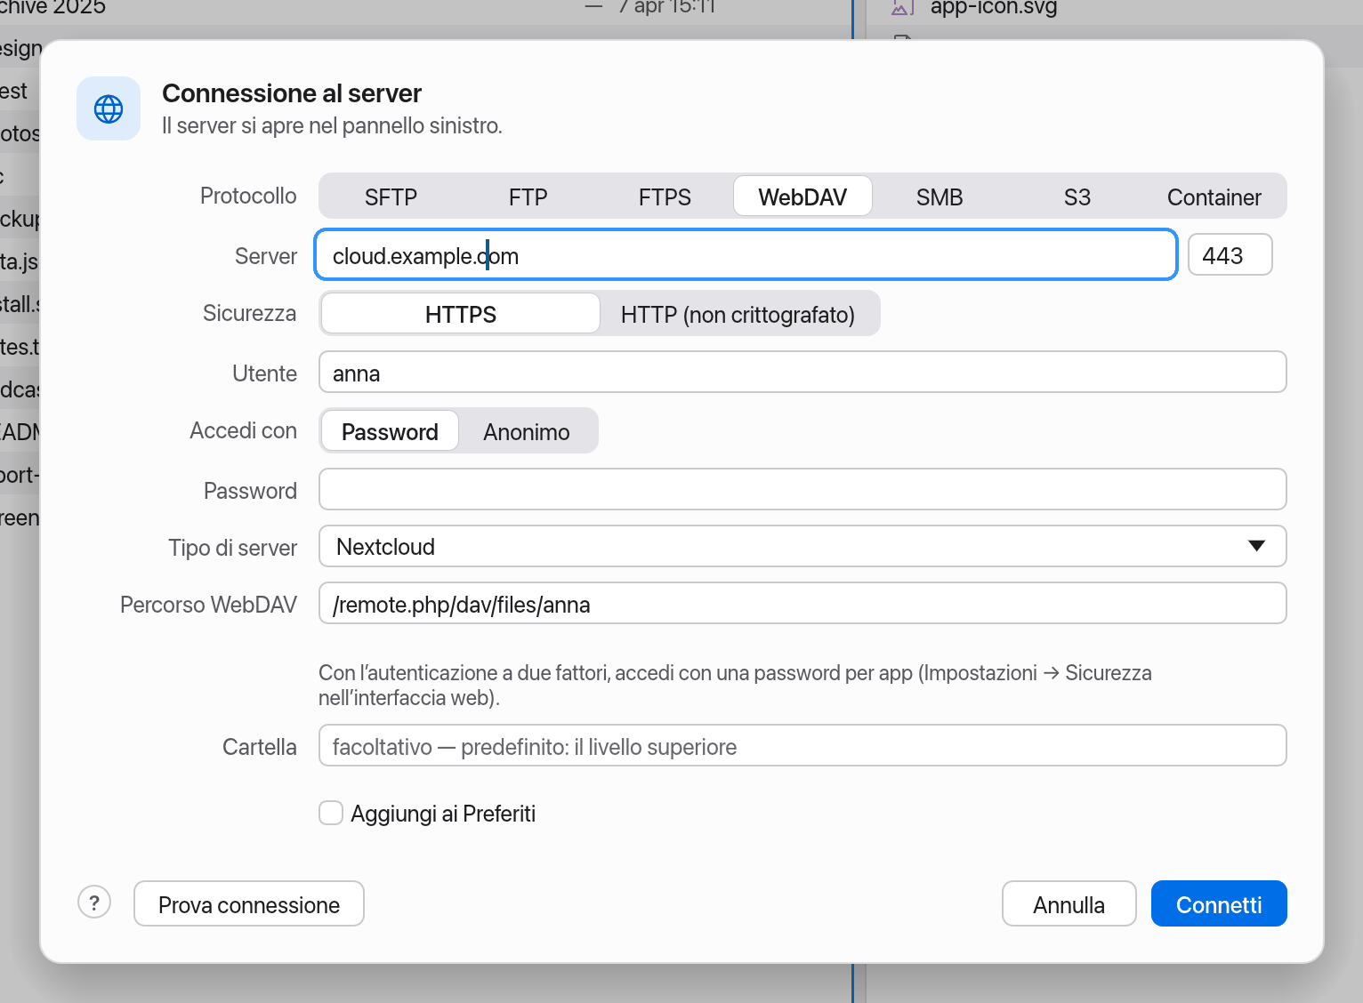Click the Server address field
The image size is (1363, 1003).
coord(746,255)
